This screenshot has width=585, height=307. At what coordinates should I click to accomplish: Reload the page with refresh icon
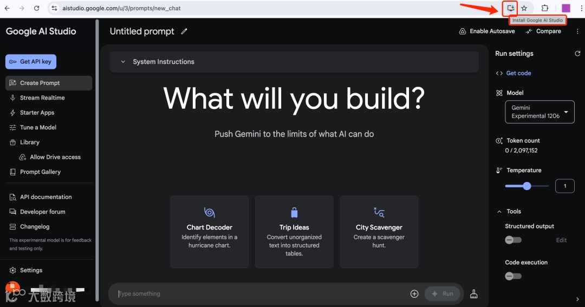tap(37, 8)
